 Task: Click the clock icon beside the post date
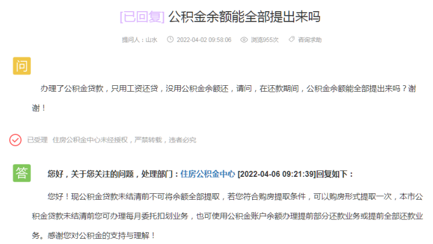170,40
